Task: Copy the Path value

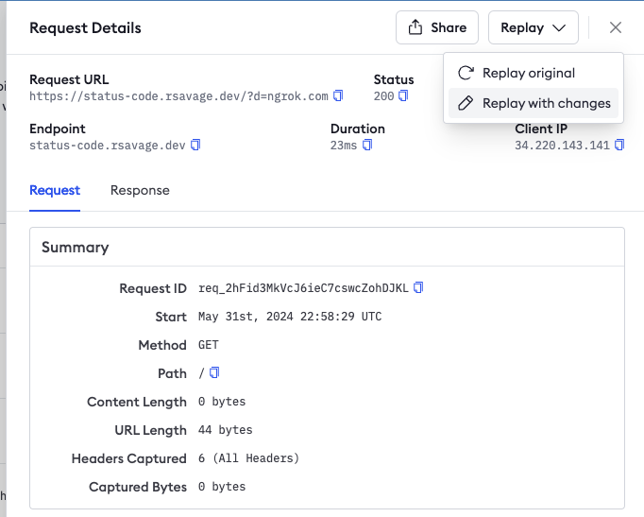Action: point(214,373)
